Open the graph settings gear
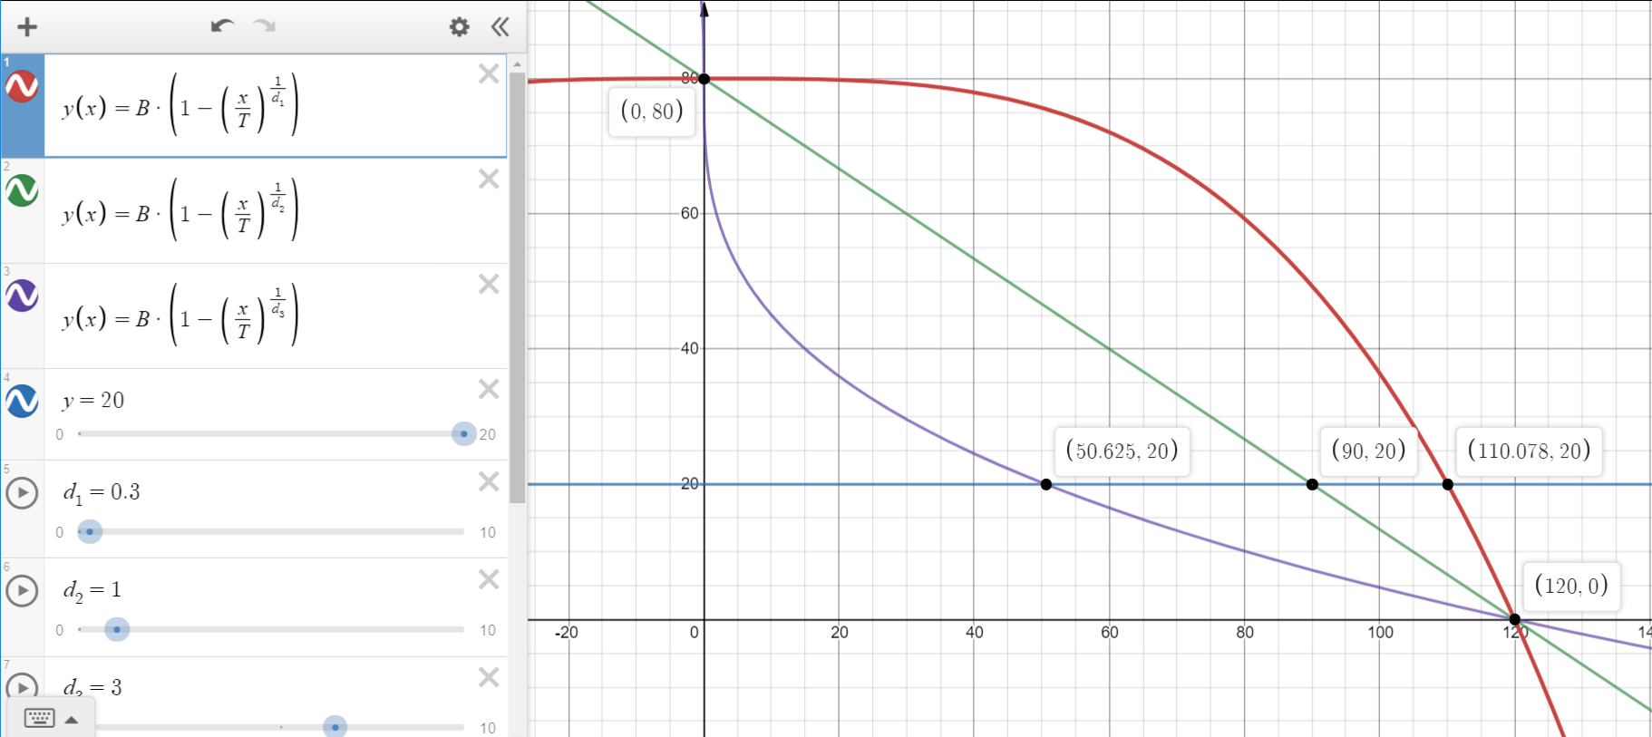 [460, 26]
